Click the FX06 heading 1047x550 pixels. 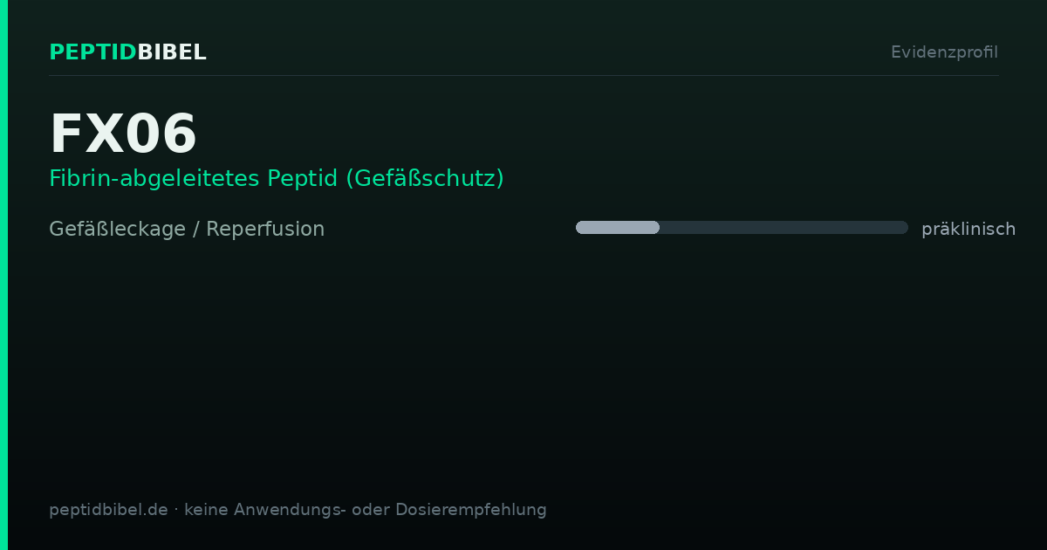coord(124,134)
